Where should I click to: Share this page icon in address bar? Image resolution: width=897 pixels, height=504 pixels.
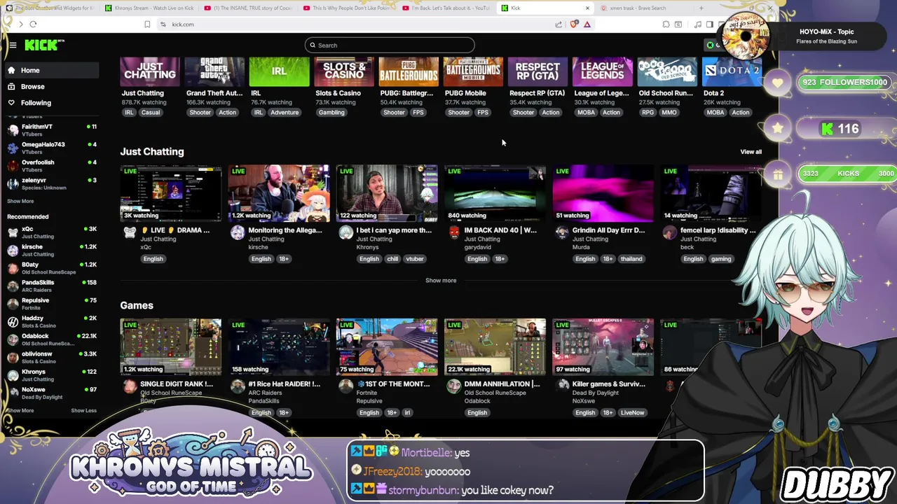(559, 24)
